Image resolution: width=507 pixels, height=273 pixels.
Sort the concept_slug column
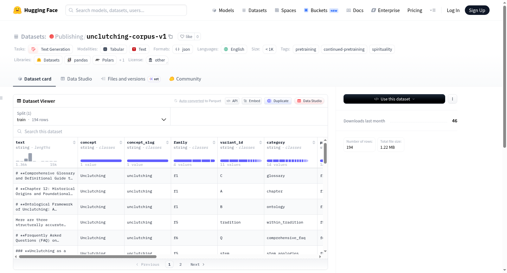click(x=167, y=142)
